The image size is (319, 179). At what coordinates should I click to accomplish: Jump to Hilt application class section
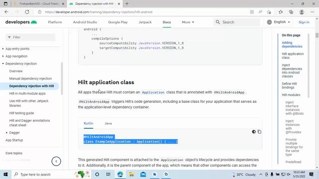[x=293, y=56]
